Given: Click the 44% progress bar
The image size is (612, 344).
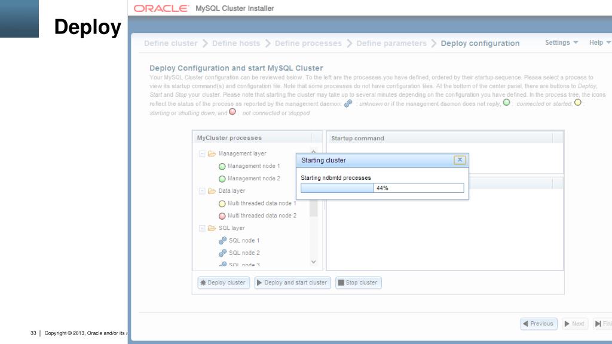Looking at the screenshot, I should coord(382,188).
